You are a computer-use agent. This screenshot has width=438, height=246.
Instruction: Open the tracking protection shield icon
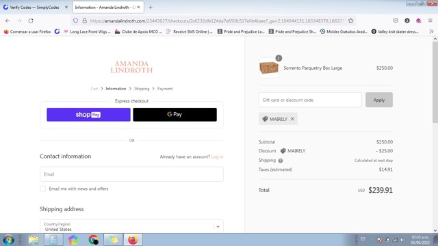click(75, 20)
